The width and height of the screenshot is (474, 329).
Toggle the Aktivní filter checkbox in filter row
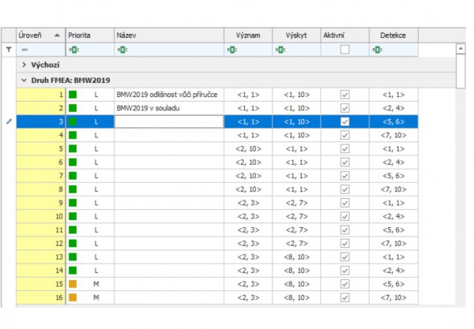coord(344,50)
